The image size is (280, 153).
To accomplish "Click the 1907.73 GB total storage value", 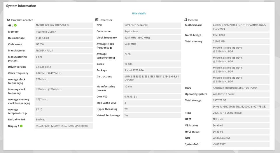I will click(x=241, y=100).
